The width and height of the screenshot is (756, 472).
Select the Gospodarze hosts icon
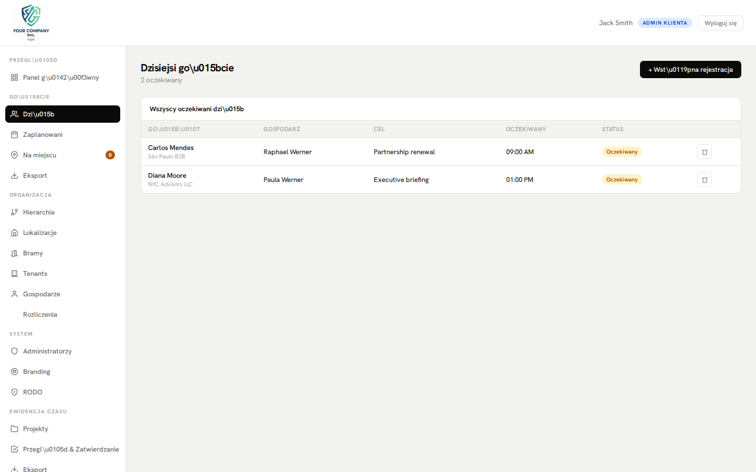14,294
